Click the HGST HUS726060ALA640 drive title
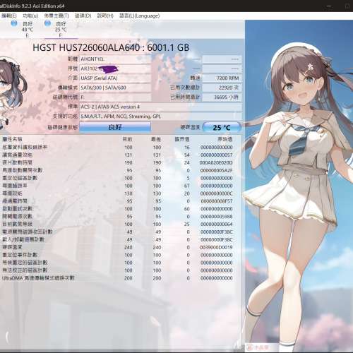353x353 pixels. coord(111,47)
